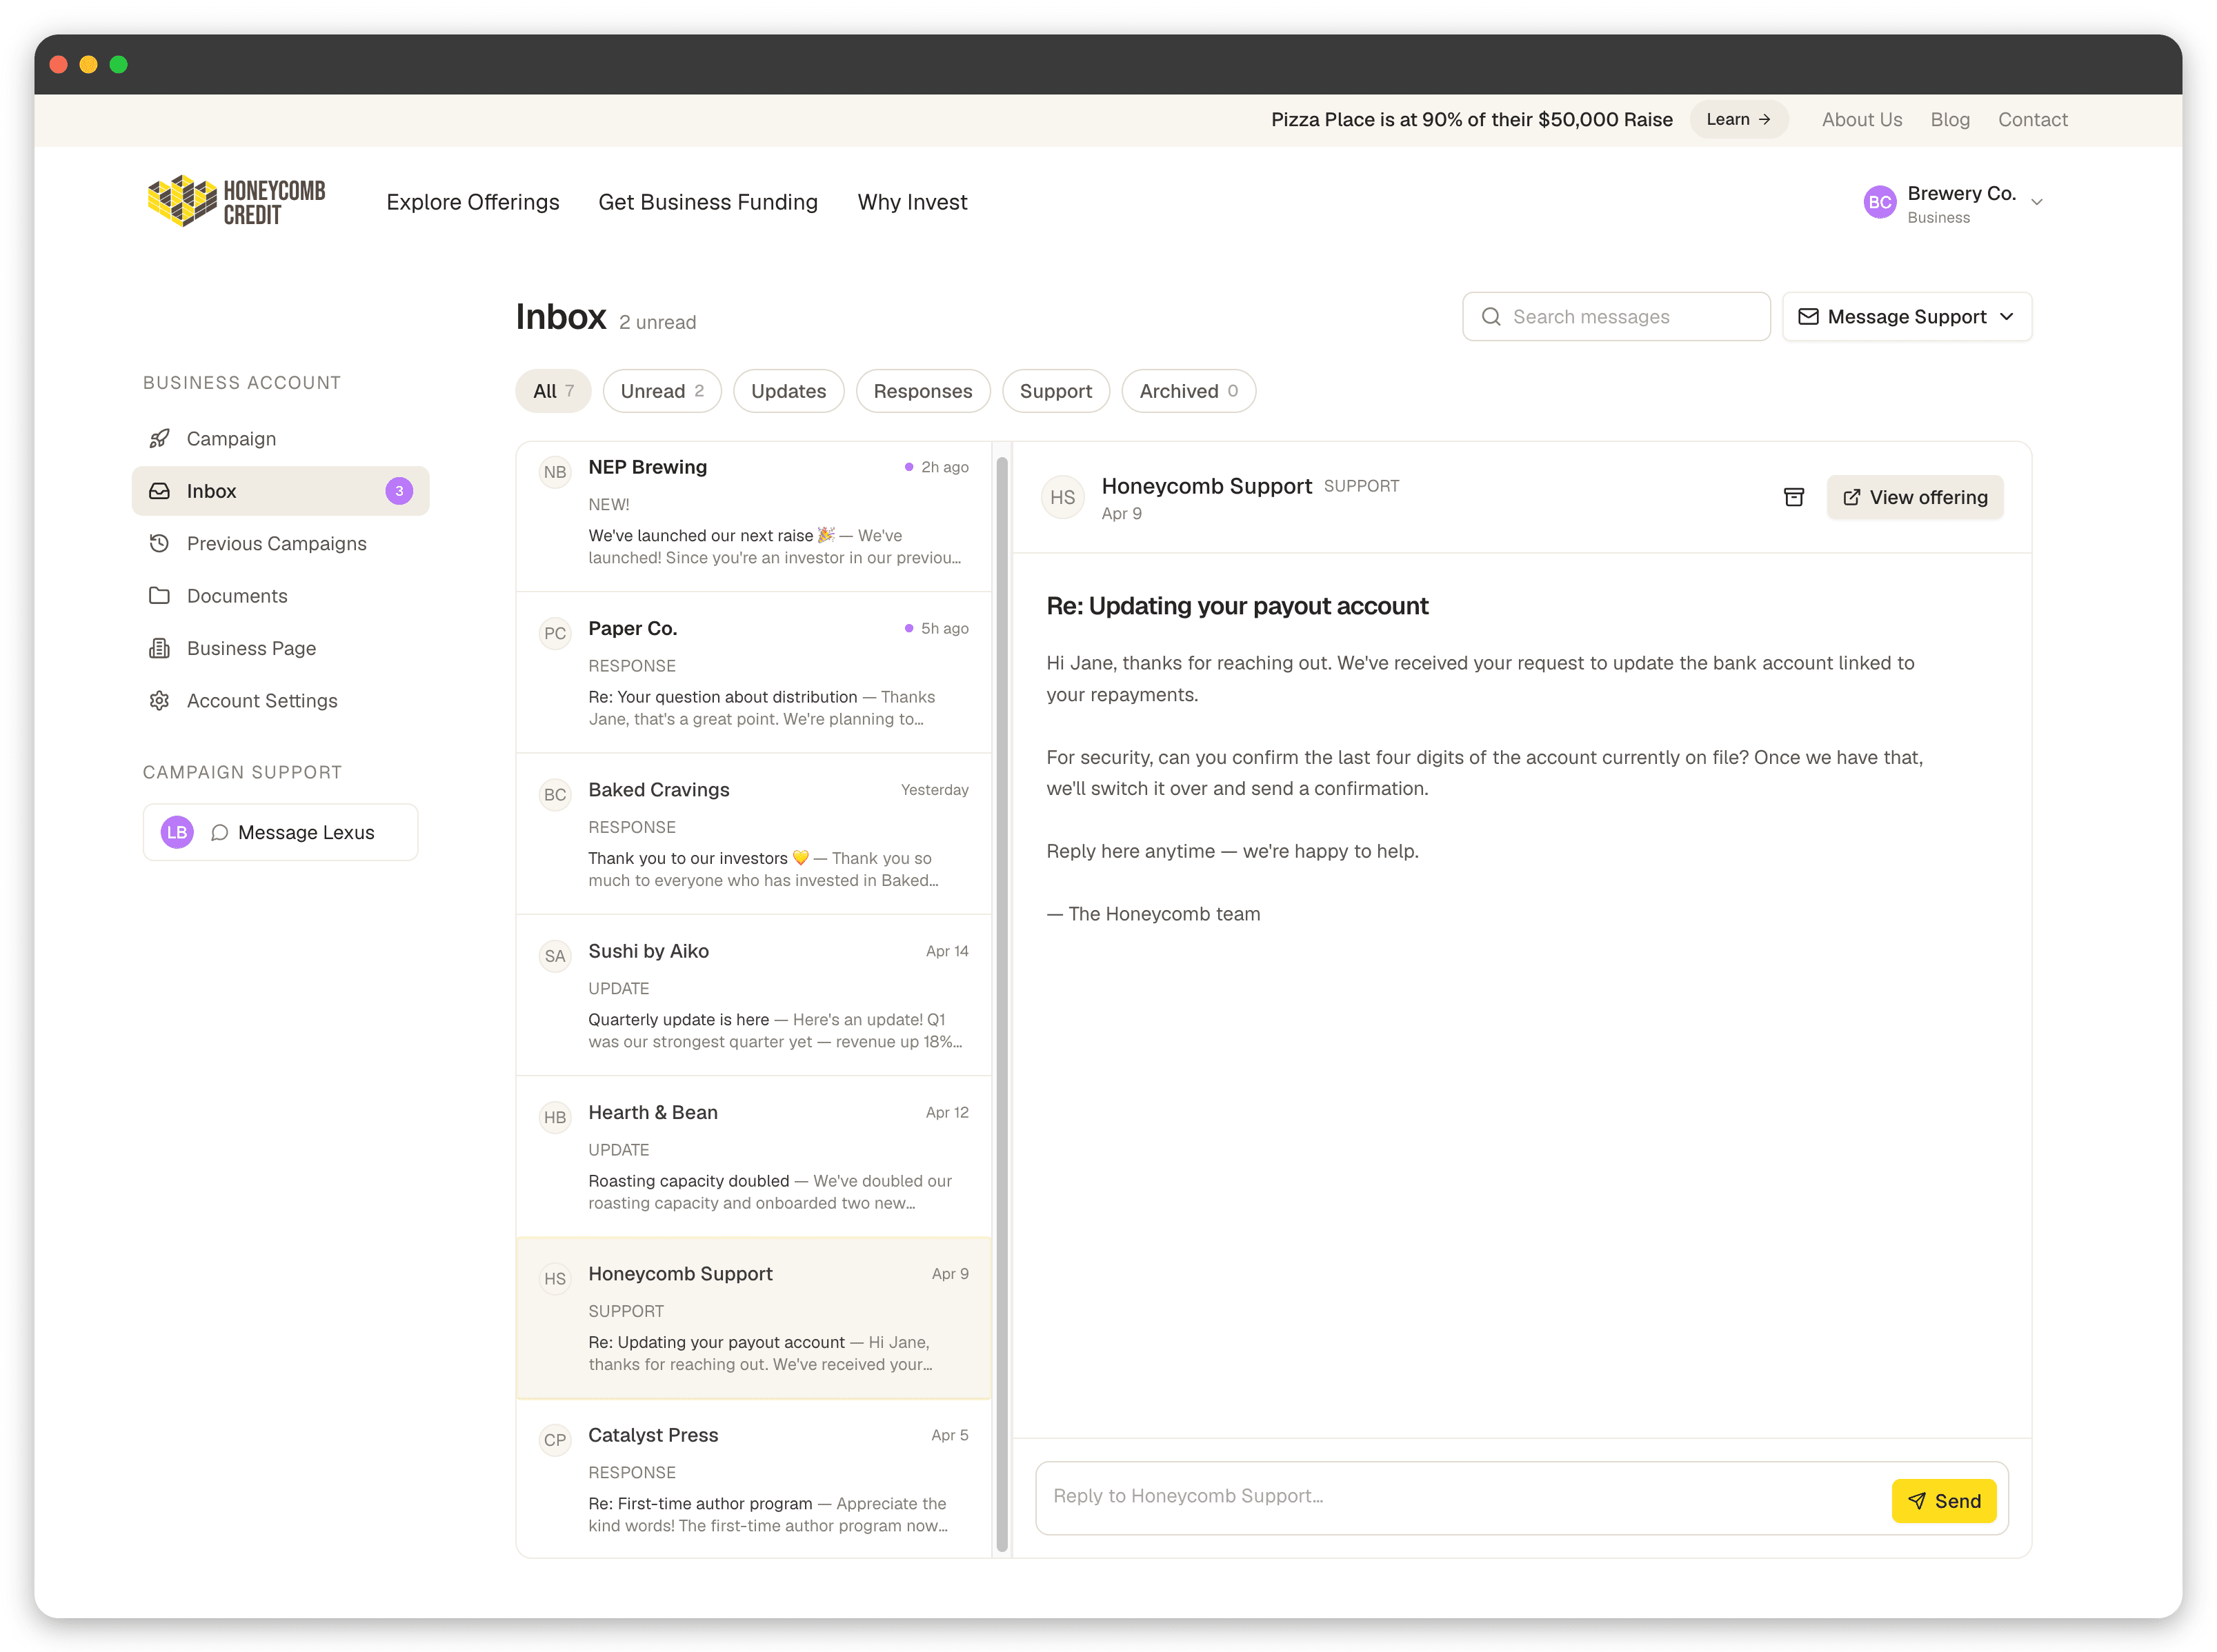Screen dimensions: 2217x1652
Task: Click the NB avatar for NEP Brewing
Action: point(555,472)
